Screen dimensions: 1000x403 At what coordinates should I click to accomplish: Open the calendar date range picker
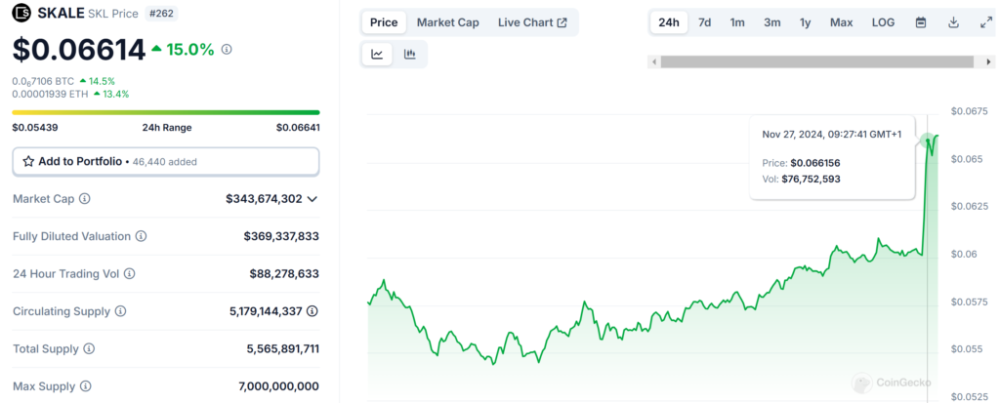click(x=921, y=22)
